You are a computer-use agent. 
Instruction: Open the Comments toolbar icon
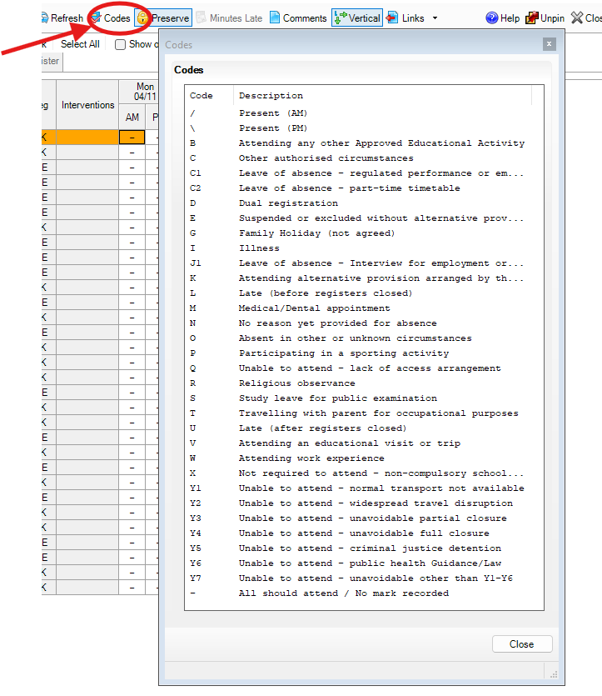point(275,18)
